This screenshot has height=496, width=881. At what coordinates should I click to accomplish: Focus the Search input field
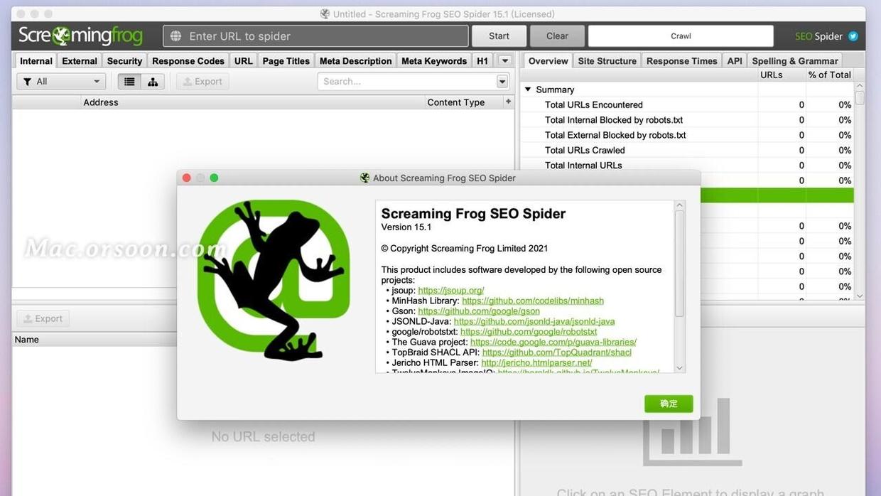[x=407, y=82]
